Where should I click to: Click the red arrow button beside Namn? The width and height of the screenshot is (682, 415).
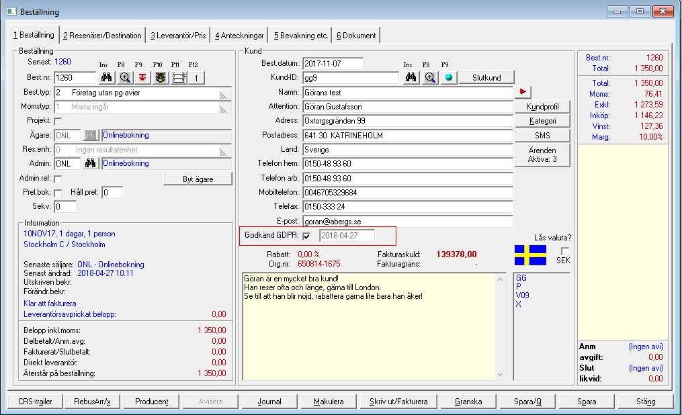tap(523, 92)
